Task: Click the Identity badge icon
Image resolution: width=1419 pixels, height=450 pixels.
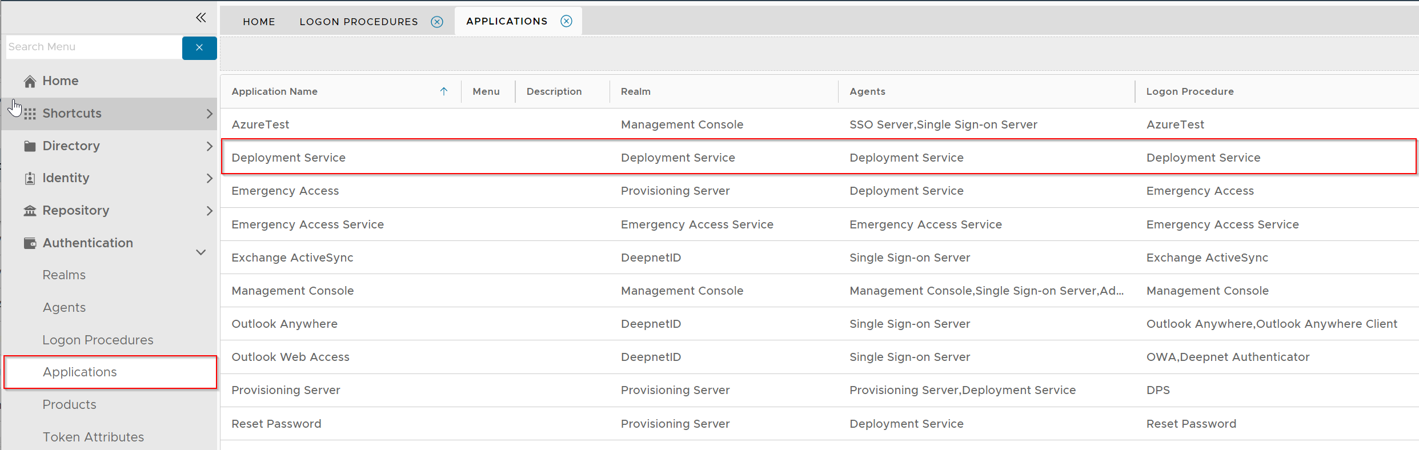Action: [x=30, y=179]
